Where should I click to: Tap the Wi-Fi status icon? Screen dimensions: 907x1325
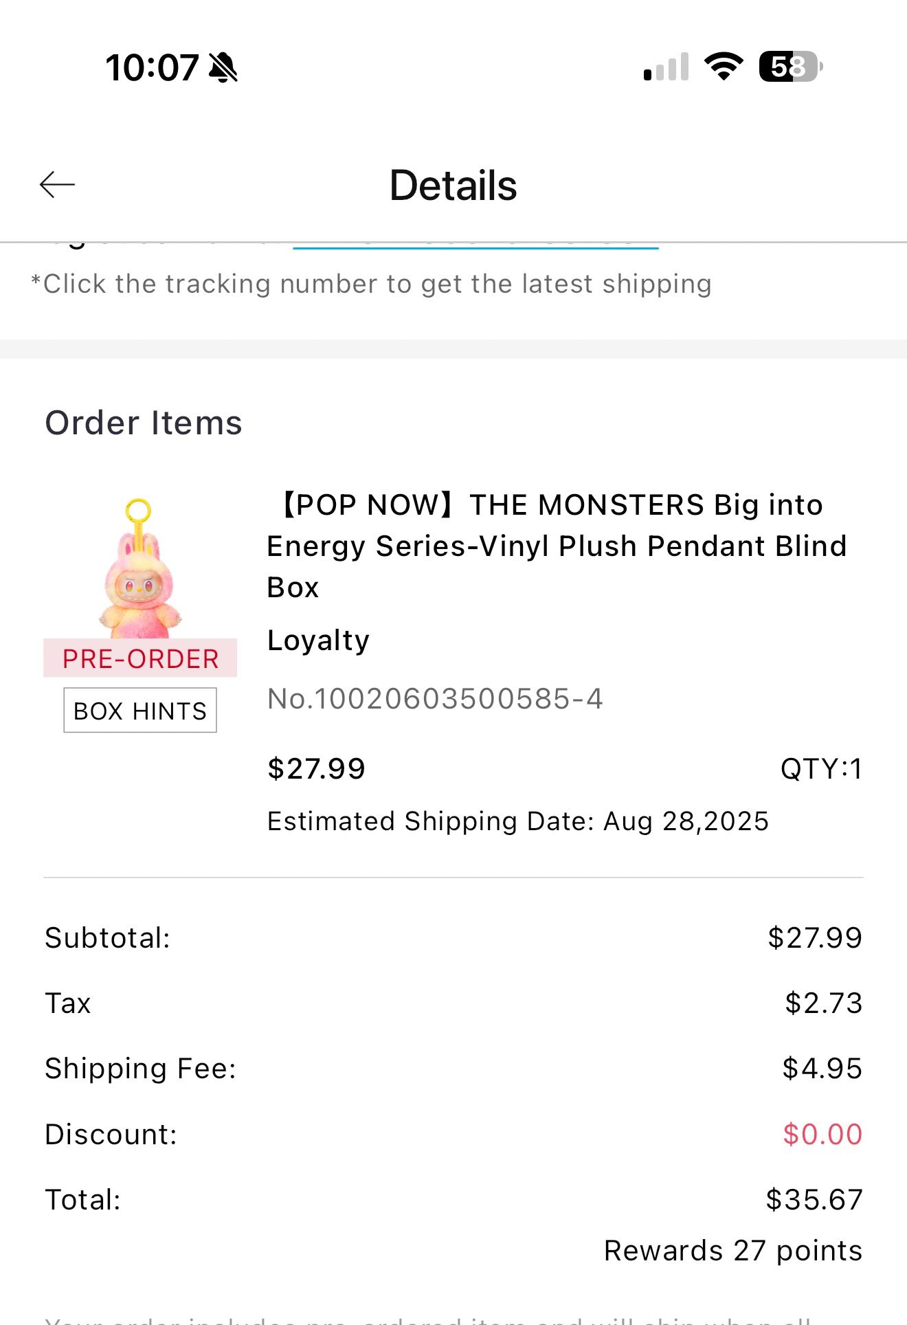[x=723, y=67]
